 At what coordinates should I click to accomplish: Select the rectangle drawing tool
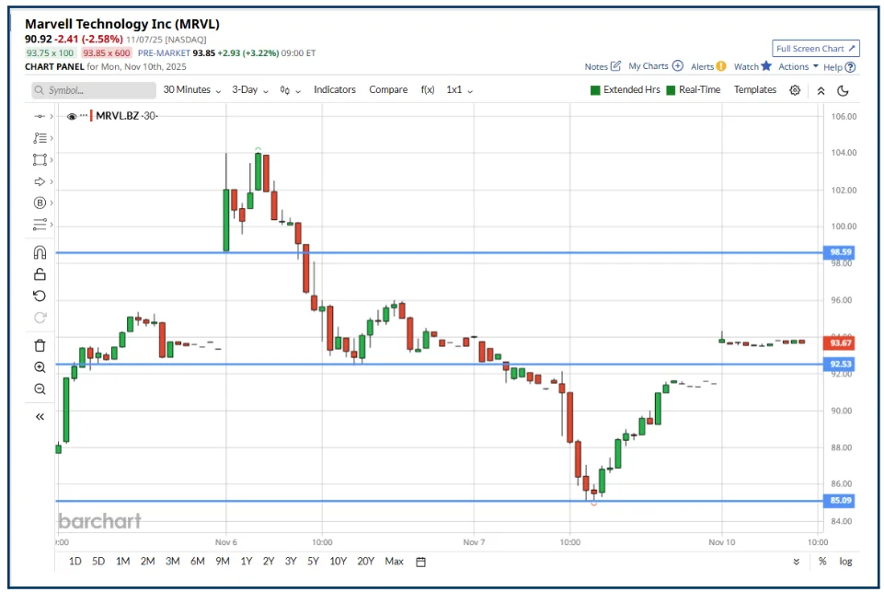click(x=40, y=159)
